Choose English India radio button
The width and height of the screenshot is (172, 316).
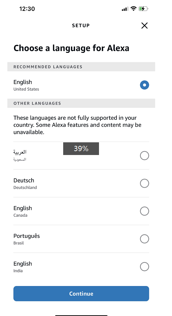pos(144,267)
